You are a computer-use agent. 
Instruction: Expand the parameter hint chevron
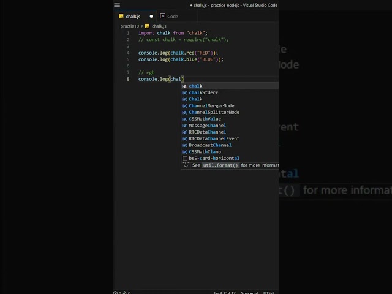pyautogui.click(x=186, y=165)
